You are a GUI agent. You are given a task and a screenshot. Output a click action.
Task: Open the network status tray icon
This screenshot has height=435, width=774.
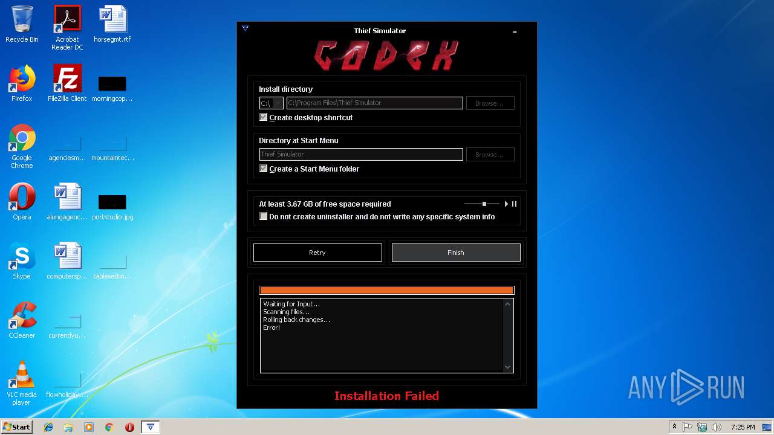tap(702, 427)
